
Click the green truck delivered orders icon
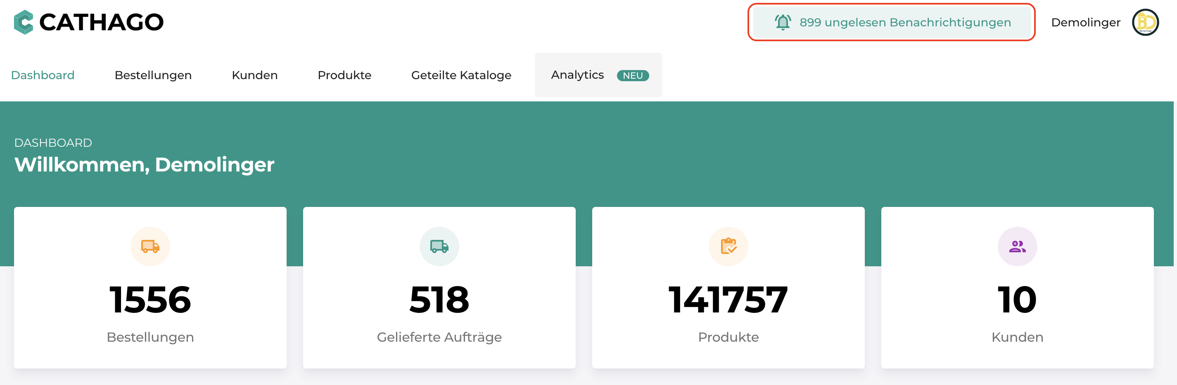pyautogui.click(x=439, y=246)
